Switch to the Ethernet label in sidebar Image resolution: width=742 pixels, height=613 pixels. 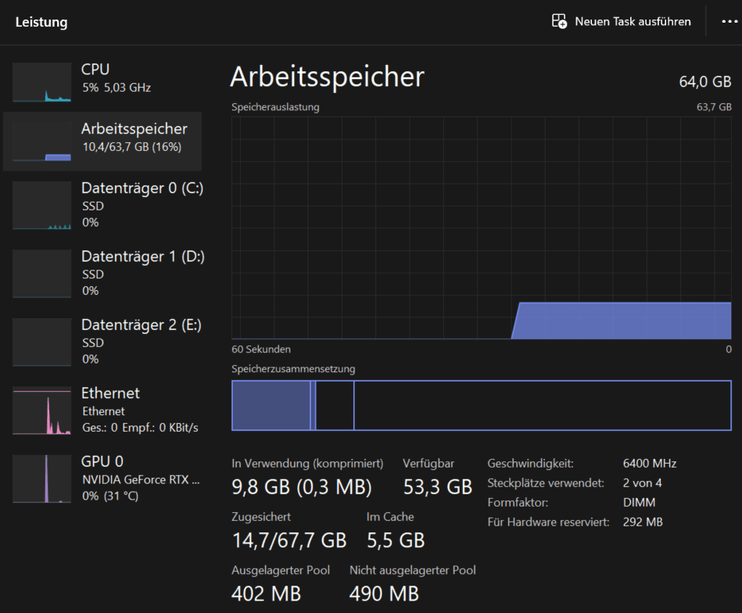pos(110,393)
